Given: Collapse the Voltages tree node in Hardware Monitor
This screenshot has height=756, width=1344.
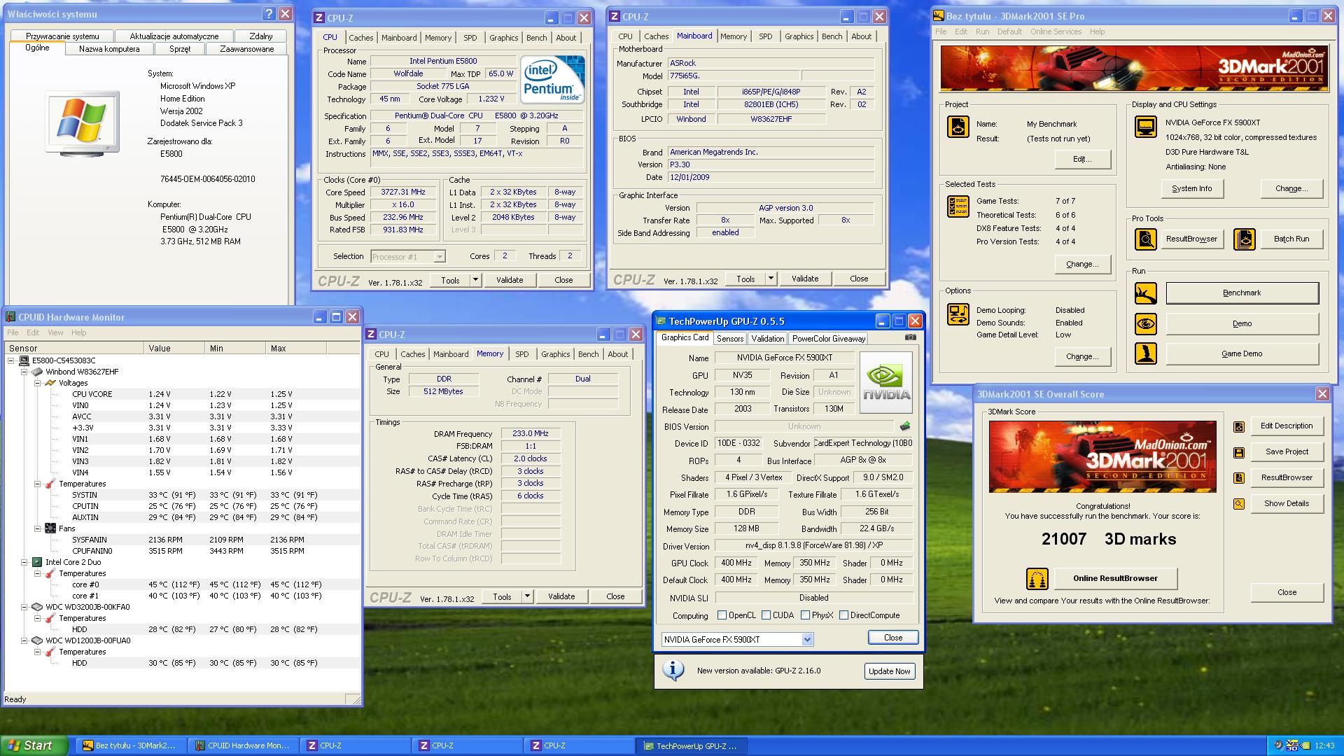Looking at the screenshot, I should tap(37, 383).
